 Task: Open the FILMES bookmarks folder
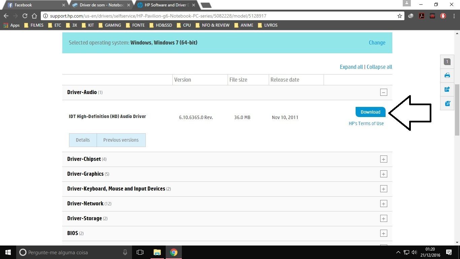tap(34, 25)
